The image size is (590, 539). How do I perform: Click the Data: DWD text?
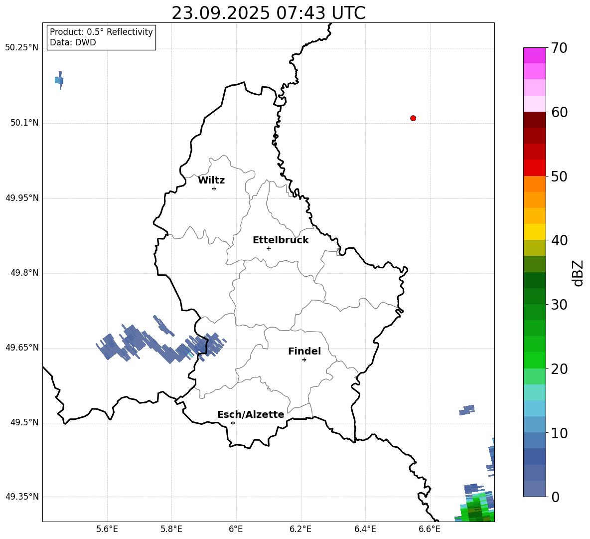[73, 42]
